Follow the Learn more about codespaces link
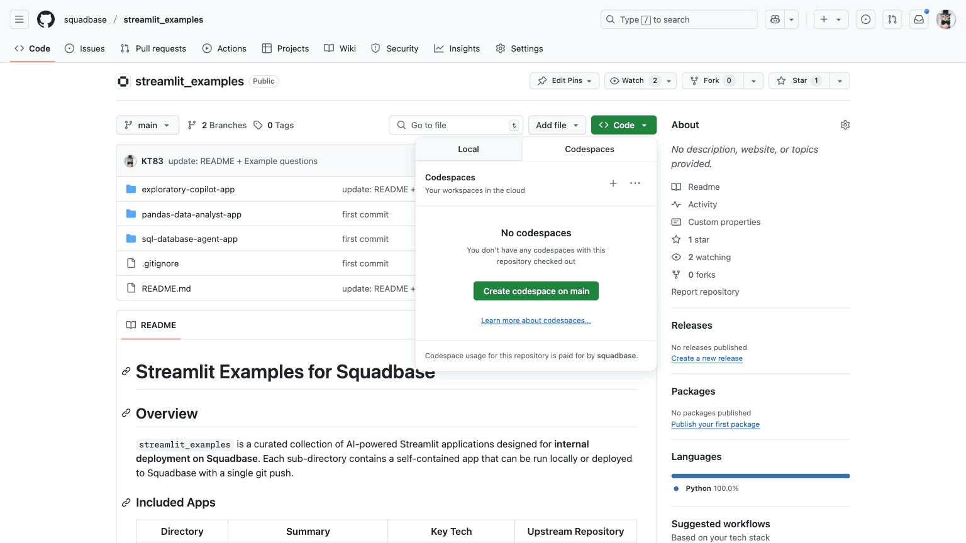The image size is (966, 543). pyautogui.click(x=536, y=321)
